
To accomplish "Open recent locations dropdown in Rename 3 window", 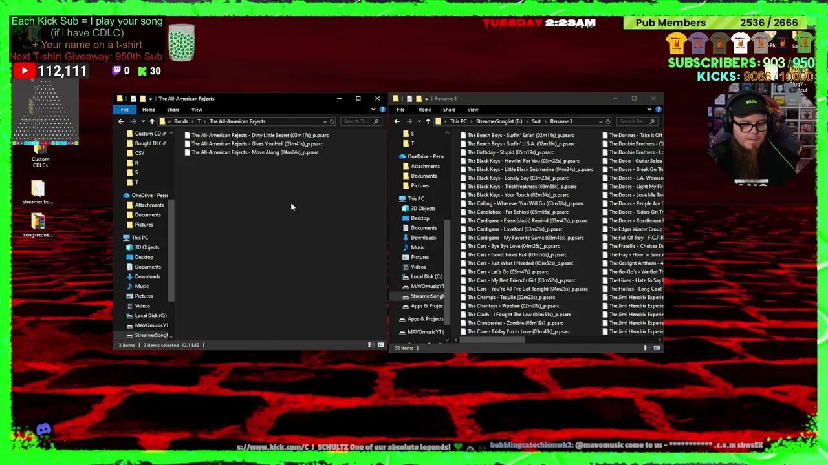I will click(419, 121).
